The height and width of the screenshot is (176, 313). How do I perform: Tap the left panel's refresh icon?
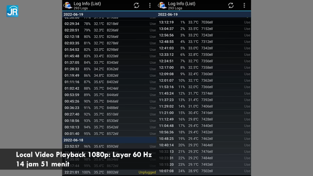click(x=136, y=5)
